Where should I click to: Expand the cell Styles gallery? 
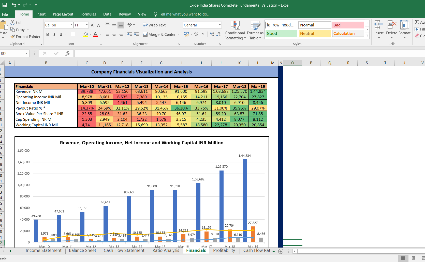coord(367,36)
